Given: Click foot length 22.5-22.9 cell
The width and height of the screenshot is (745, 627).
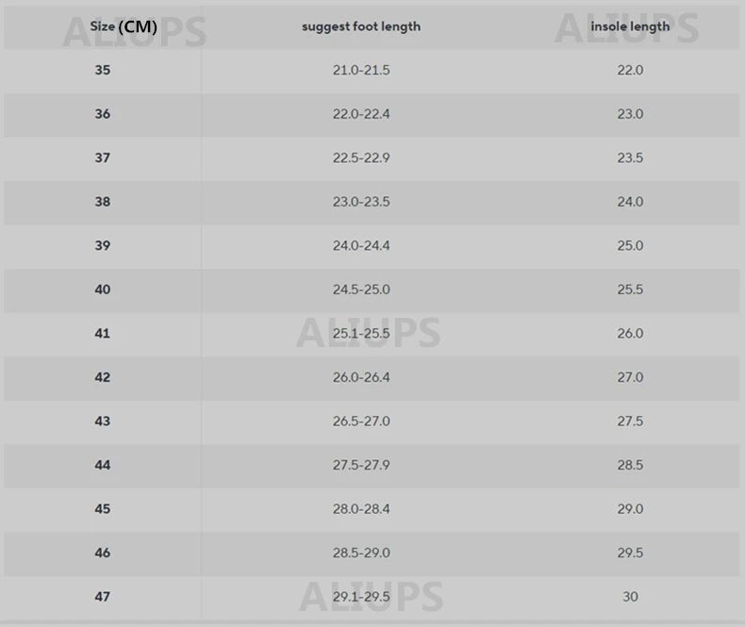Looking at the screenshot, I should 361,158.
